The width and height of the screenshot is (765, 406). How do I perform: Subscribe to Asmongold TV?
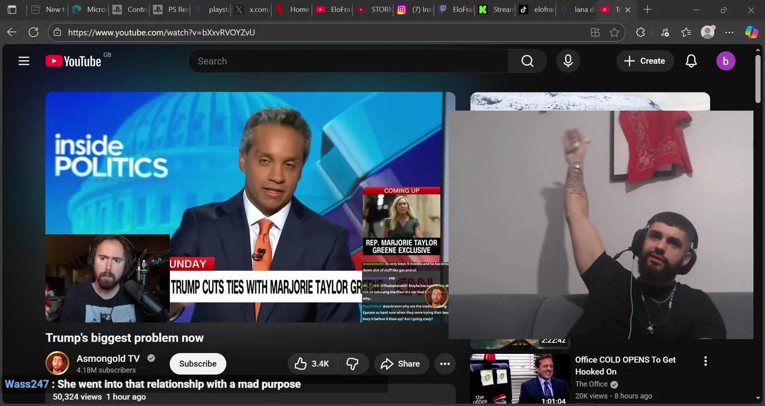click(198, 364)
